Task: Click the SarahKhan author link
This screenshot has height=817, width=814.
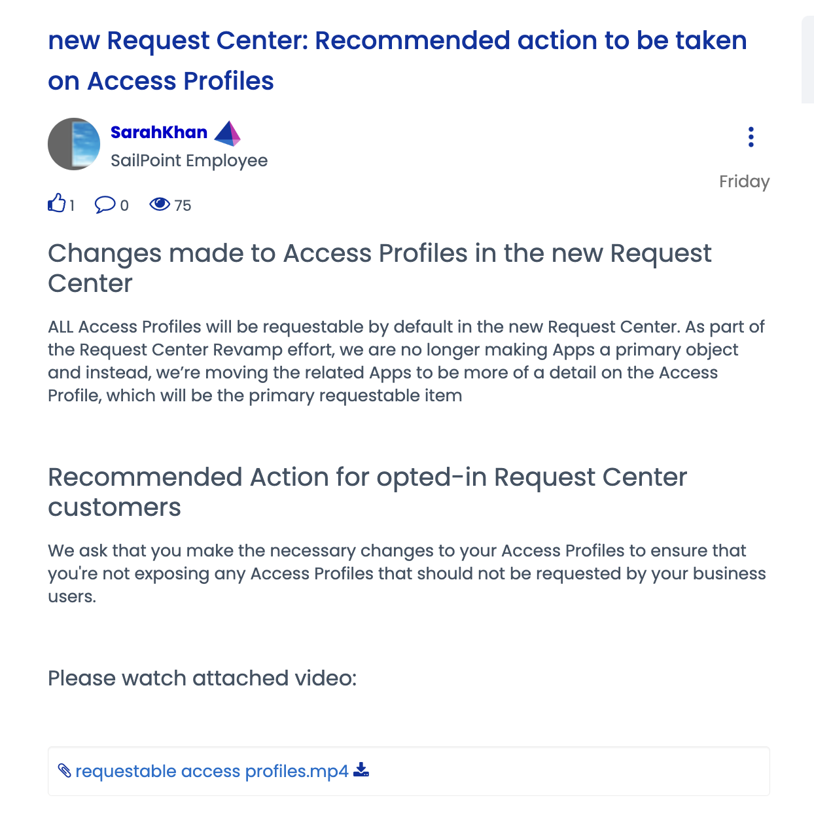Action: 158,132
